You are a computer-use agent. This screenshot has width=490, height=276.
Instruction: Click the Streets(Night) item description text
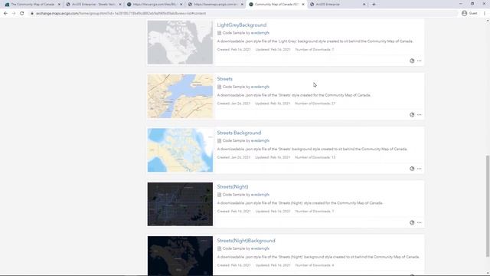click(x=300, y=203)
